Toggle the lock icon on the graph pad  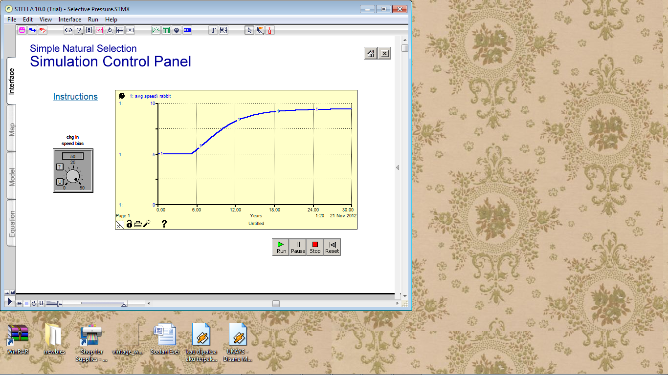(x=129, y=224)
